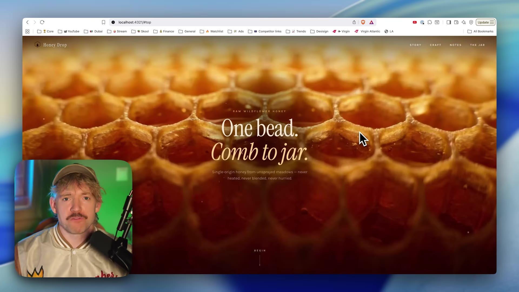Open the Virgin Atlantic bookmark
This screenshot has width=519, height=292.
367,31
